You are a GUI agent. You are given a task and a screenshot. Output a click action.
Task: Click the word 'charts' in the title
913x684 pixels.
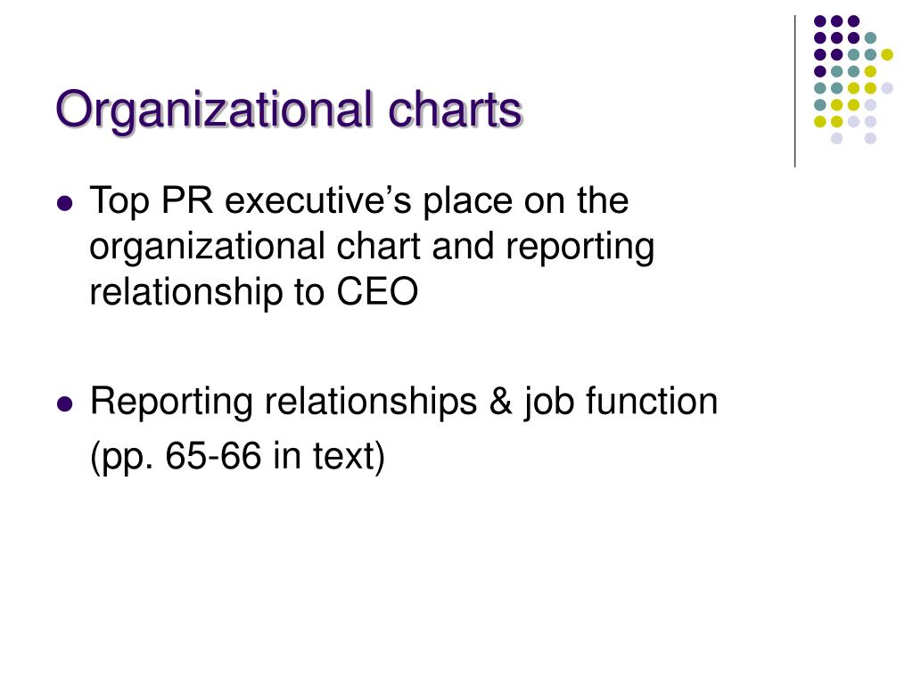455,110
